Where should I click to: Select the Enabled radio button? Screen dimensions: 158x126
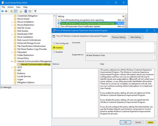(54, 48)
